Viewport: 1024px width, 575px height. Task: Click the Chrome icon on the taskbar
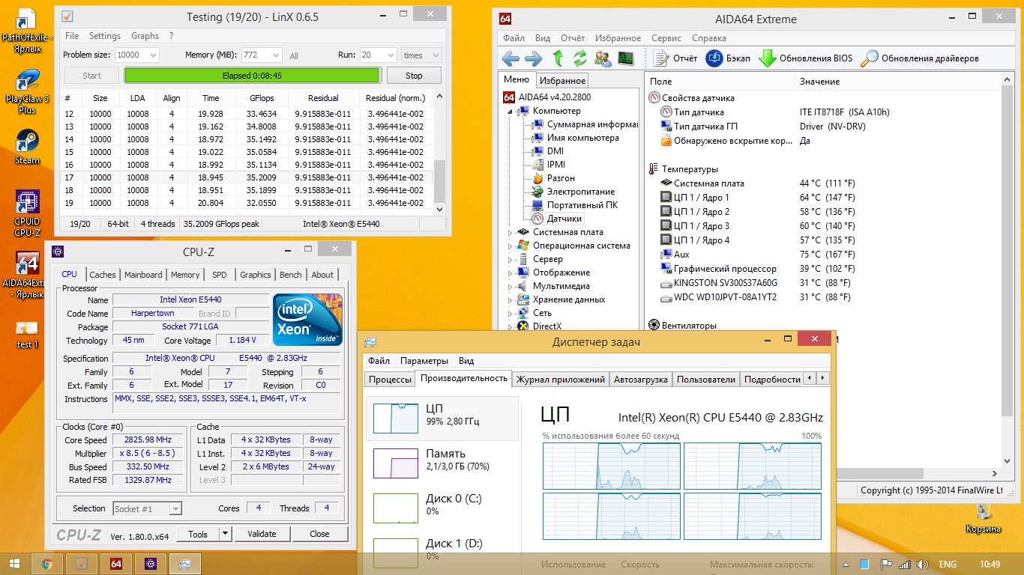pyautogui.click(x=47, y=564)
